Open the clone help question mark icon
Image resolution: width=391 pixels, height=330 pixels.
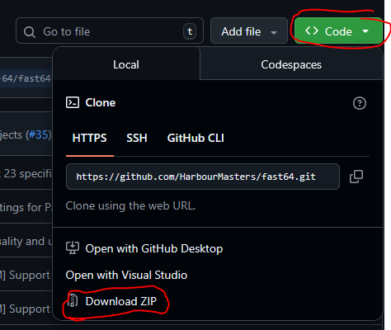(x=360, y=103)
